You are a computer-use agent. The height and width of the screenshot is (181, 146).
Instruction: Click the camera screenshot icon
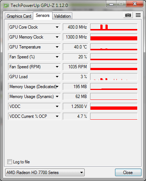(128, 15)
